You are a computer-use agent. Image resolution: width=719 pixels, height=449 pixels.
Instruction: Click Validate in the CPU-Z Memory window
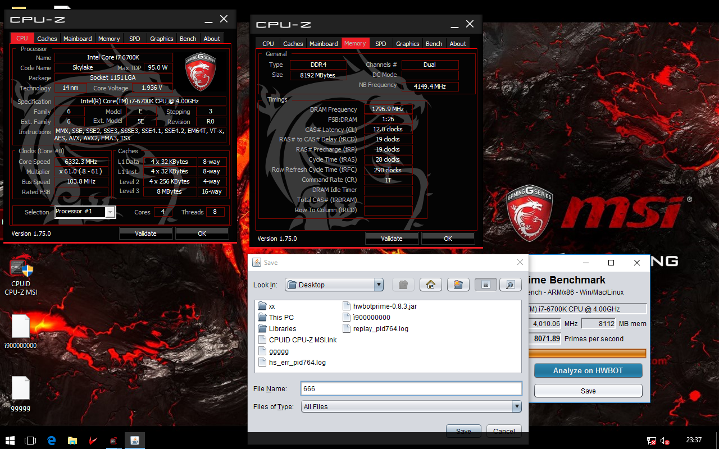392,239
